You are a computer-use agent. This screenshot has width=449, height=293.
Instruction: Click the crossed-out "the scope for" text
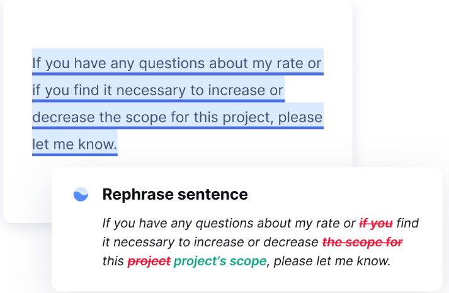click(x=362, y=242)
